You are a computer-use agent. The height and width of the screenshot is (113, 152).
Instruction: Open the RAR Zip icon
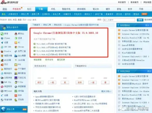coord(2,82)
